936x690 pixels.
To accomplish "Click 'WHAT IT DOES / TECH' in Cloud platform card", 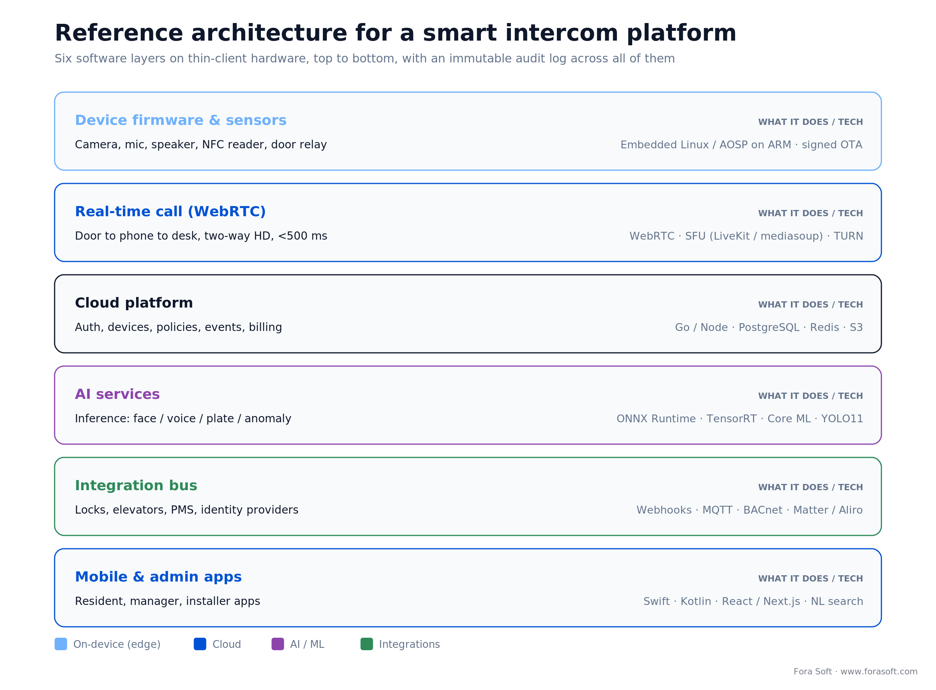I will click(810, 304).
